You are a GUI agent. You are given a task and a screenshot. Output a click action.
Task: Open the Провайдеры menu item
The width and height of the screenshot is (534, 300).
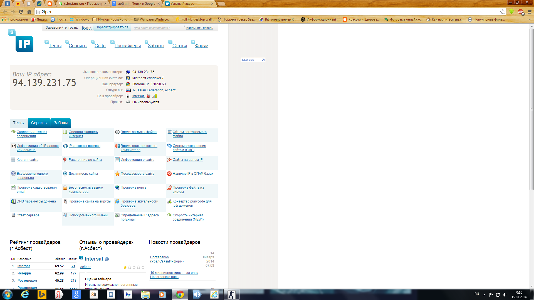point(128,46)
